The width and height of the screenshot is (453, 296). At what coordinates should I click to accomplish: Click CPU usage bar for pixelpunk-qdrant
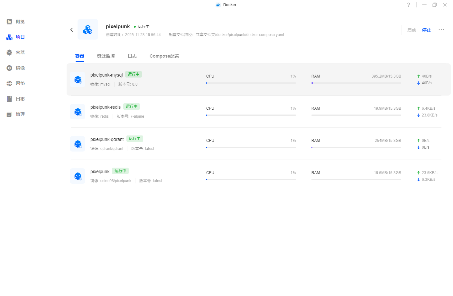click(x=251, y=147)
